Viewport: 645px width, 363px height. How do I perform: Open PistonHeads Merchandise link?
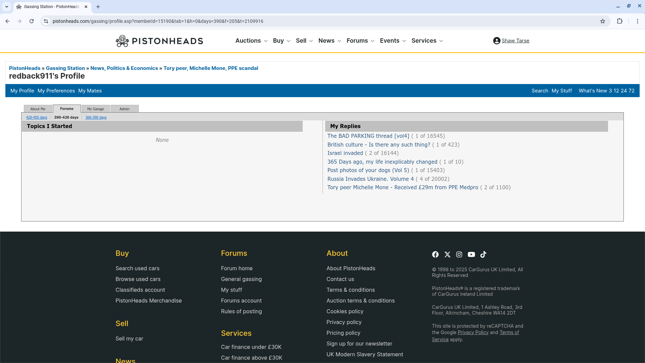pyautogui.click(x=148, y=301)
